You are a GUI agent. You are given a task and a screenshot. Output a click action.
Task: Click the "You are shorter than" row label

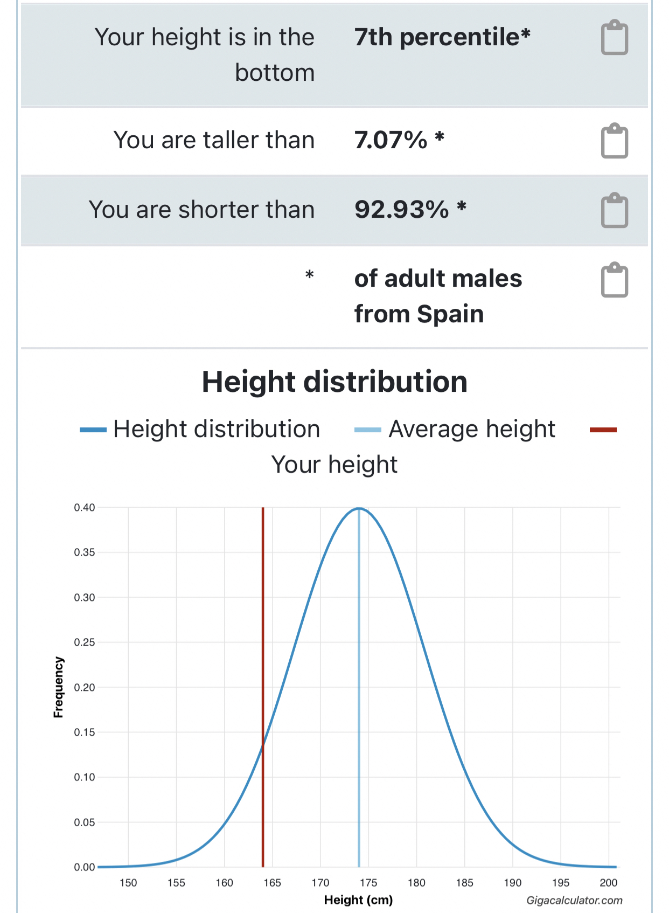point(201,210)
